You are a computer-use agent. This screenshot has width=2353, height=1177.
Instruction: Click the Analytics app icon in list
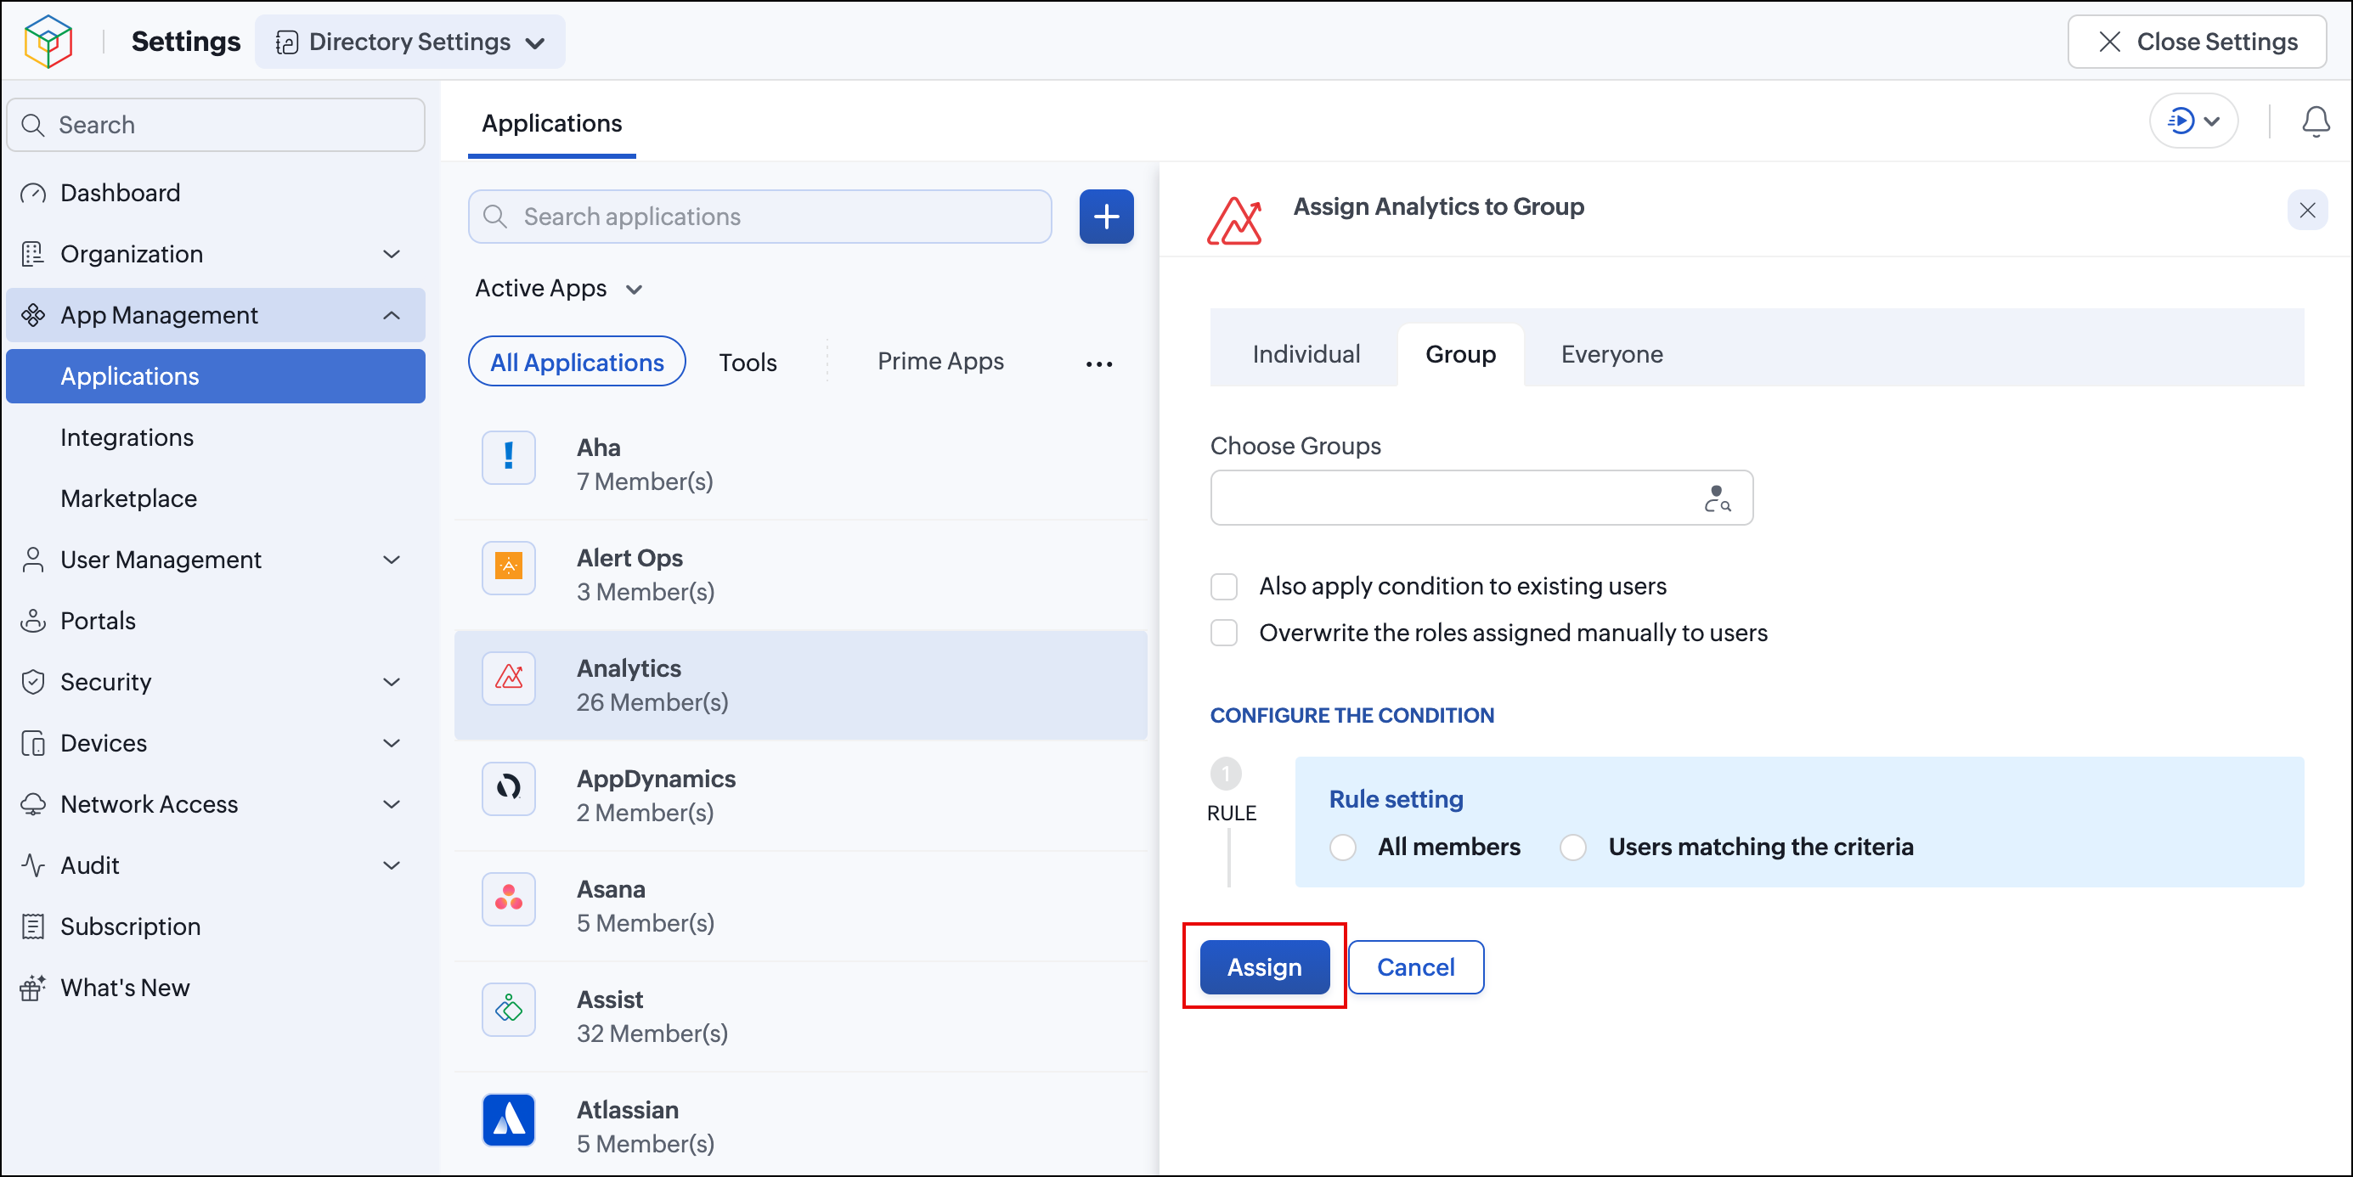[509, 679]
